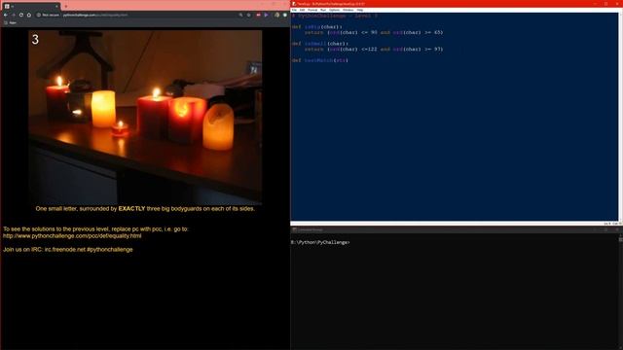The width and height of the screenshot is (623, 350).
Task: Click the Not secure site info indicator
Action: coord(48,15)
